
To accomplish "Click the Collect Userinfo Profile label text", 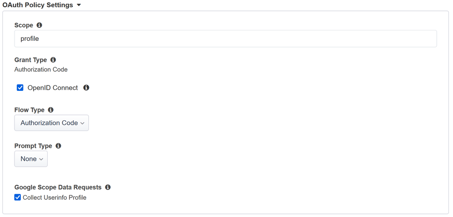I will (x=54, y=197).
